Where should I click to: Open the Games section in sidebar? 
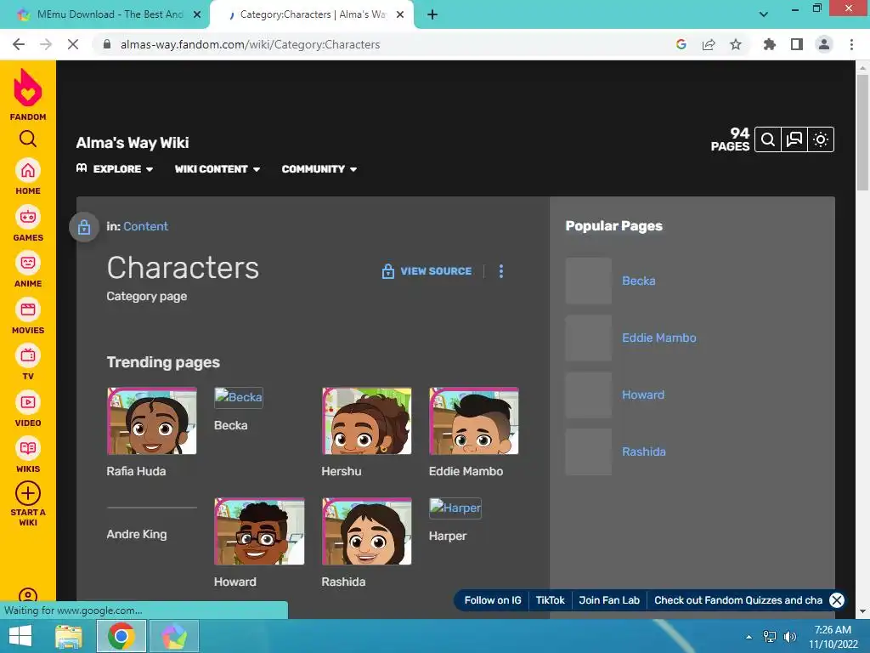click(x=28, y=224)
